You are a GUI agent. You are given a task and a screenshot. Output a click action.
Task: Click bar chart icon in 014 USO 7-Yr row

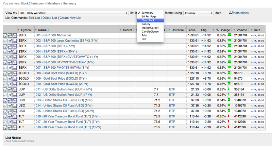pyautogui.click(x=5, y=106)
